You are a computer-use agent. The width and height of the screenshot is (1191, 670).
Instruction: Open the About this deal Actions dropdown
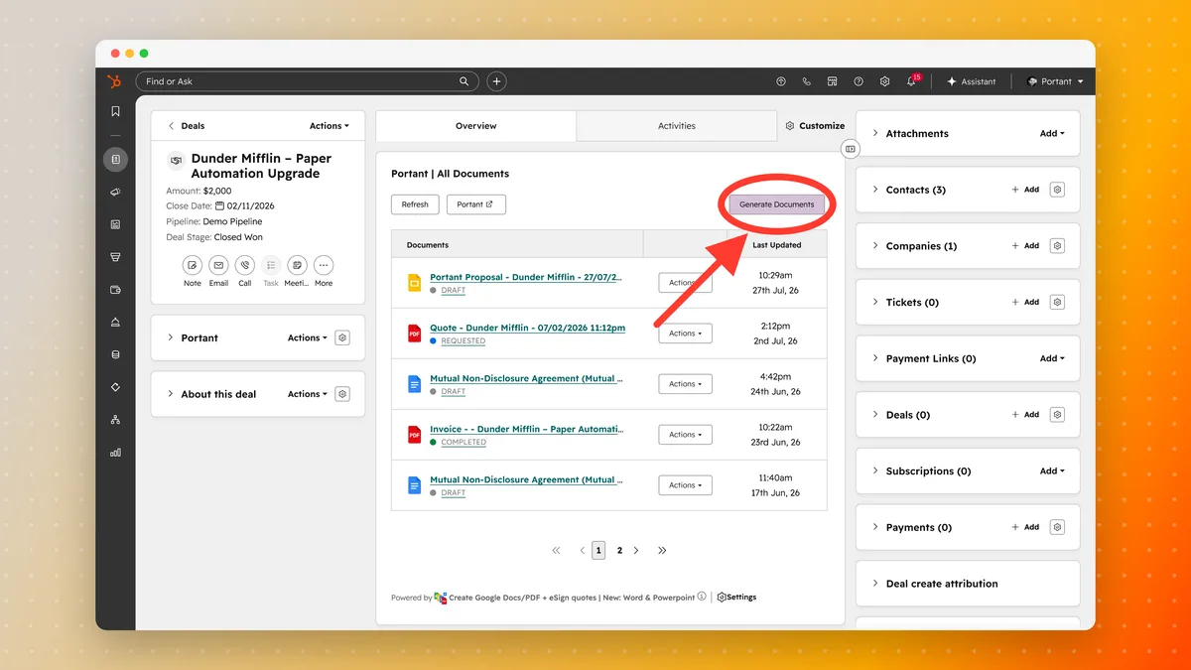[308, 394]
